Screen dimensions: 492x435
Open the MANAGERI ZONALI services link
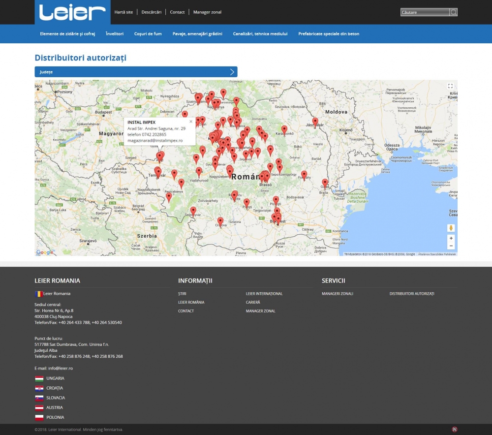pyautogui.click(x=338, y=294)
